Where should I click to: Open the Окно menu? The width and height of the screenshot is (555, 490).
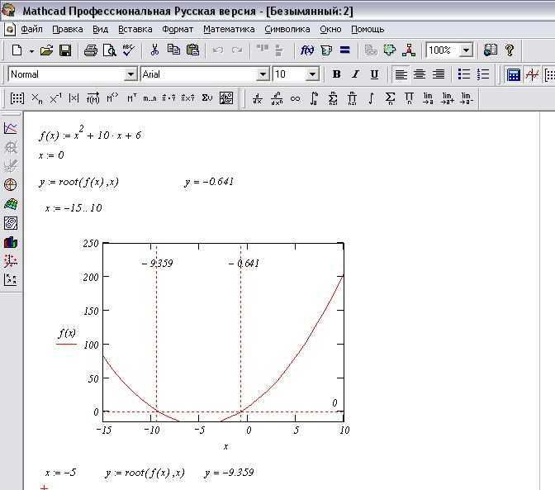(x=330, y=30)
